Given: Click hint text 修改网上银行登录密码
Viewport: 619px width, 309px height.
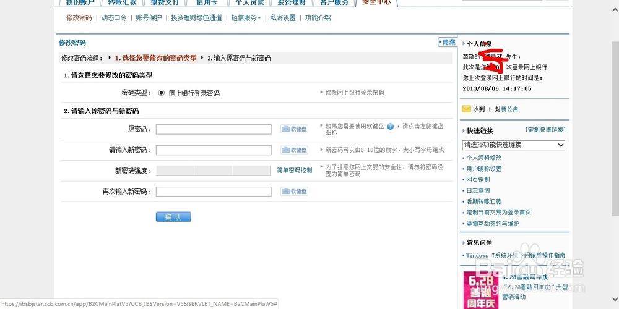Looking at the screenshot, I should click(355, 93).
